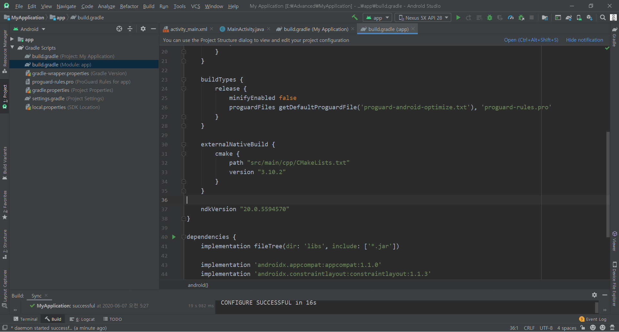The width and height of the screenshot is (619, 332).
Task: Click the locate/scroll-from-source target icon in Project panel
Action: tap(119, 29)
